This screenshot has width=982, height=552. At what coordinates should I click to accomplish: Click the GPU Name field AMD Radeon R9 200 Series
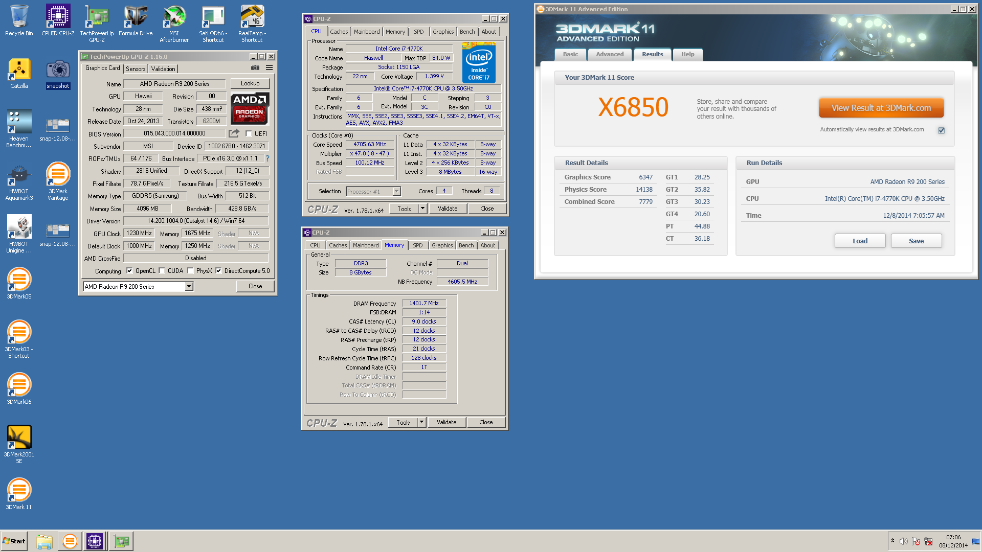pos(174,84)
